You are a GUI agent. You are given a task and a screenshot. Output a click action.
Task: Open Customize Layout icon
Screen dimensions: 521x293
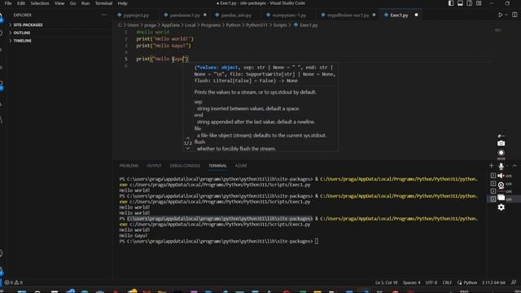[479, 3]
